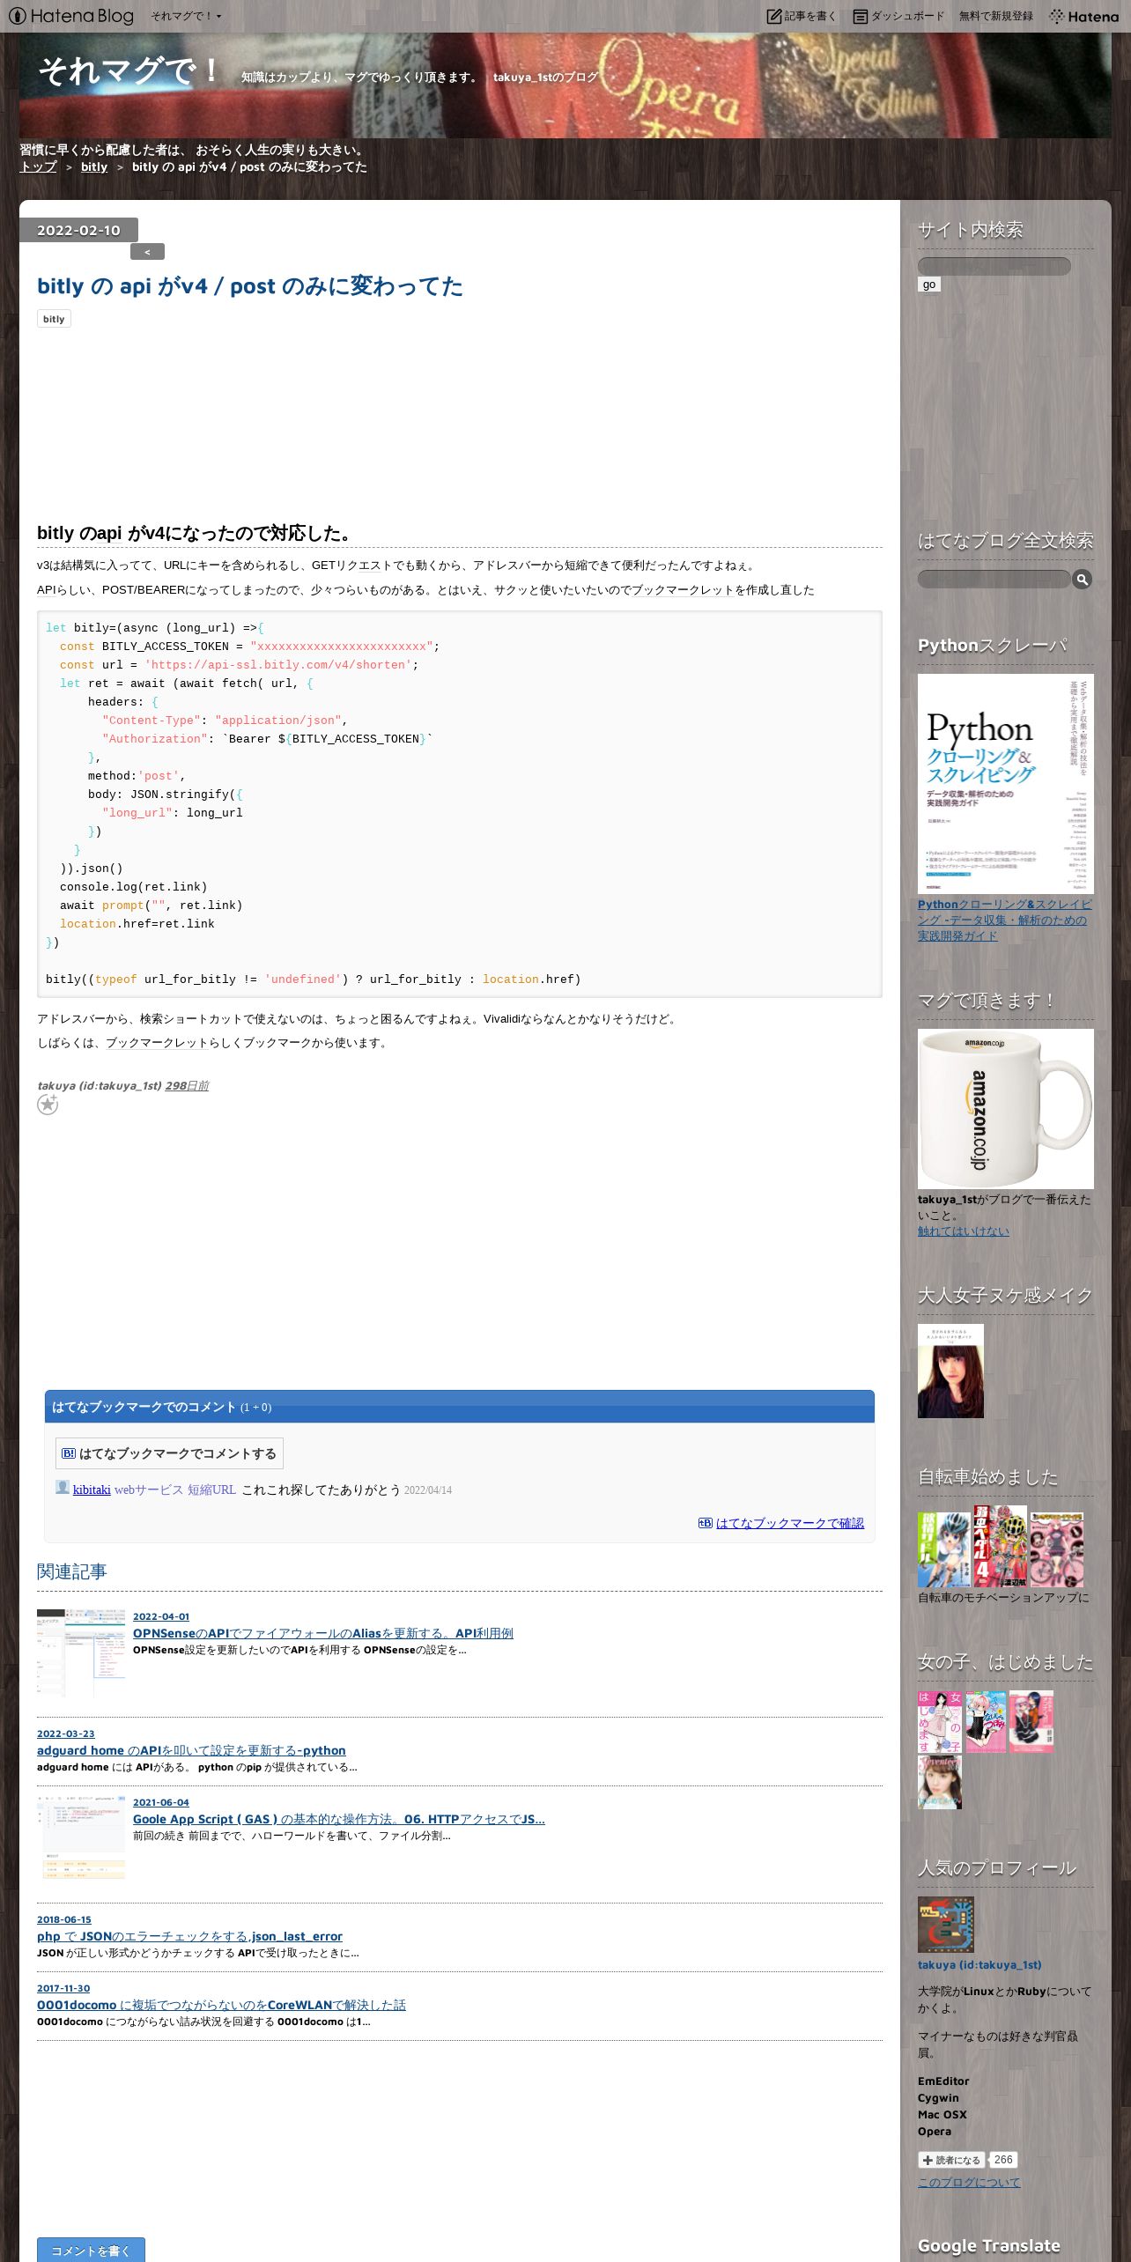Screen dimensions: 1131x2262
Task: Add a Hatena star to the article
Action: tap(48, 1105)
